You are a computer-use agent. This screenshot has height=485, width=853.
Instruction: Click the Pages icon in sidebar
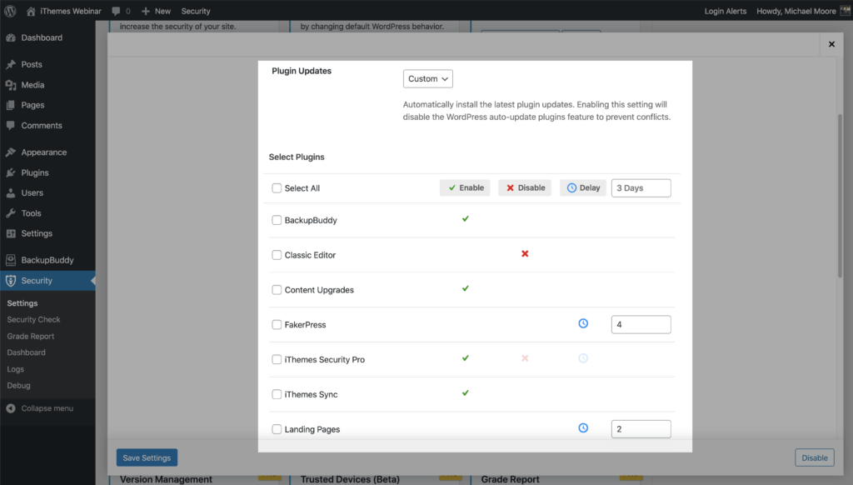pyautogui.click(x=11, y=105)
